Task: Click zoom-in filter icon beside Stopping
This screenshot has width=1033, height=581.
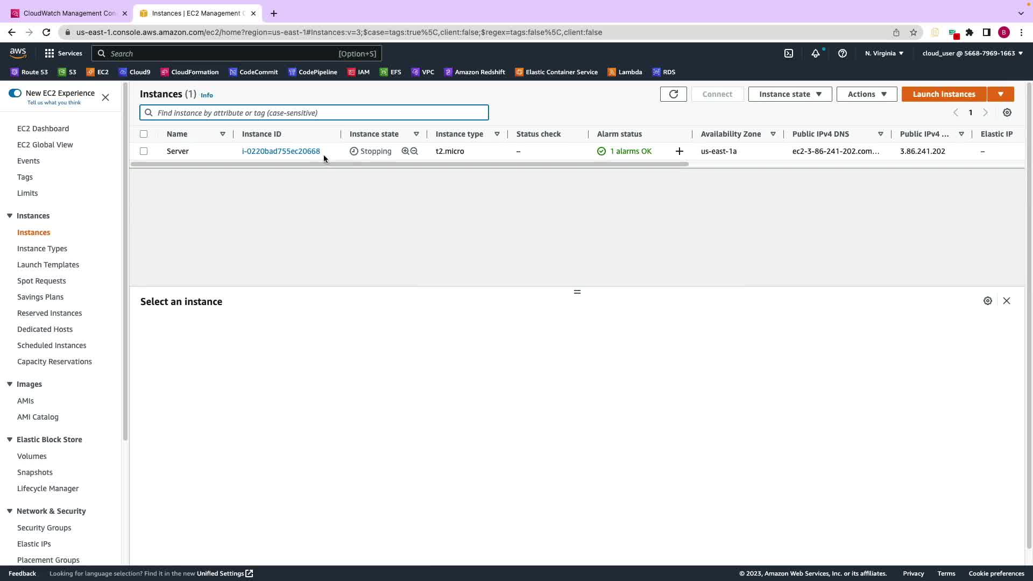Action: point(405,151)
